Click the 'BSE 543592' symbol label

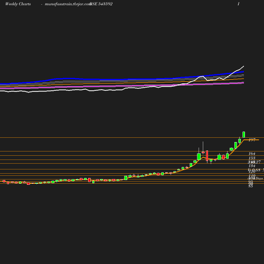pyautogui.click(x=101, y=4)
